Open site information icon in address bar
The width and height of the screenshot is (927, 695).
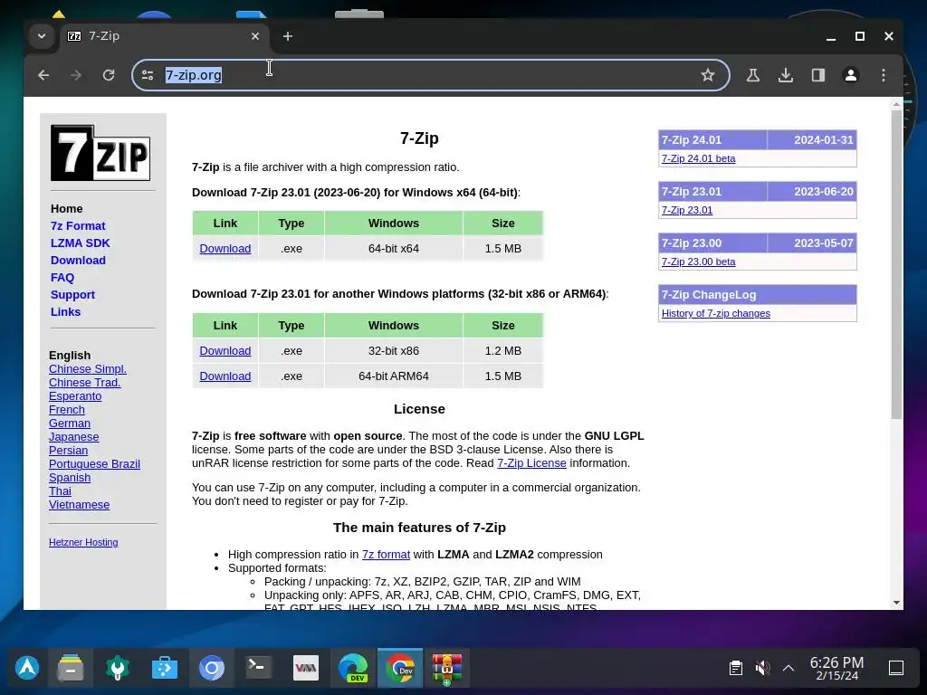(x=148, y=75)
